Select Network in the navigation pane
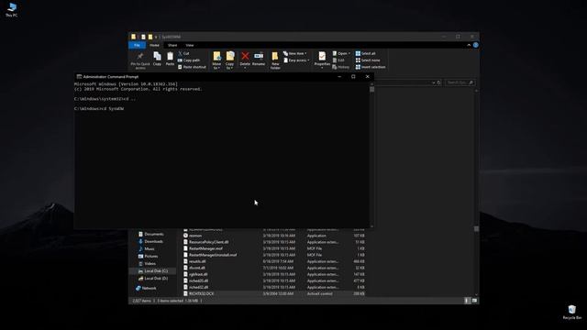 pyautogui.click(x=146, y=288)
